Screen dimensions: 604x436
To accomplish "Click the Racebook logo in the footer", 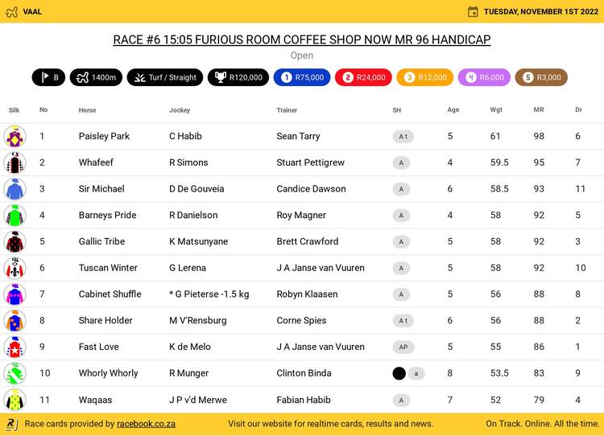I will click(11, 423).
